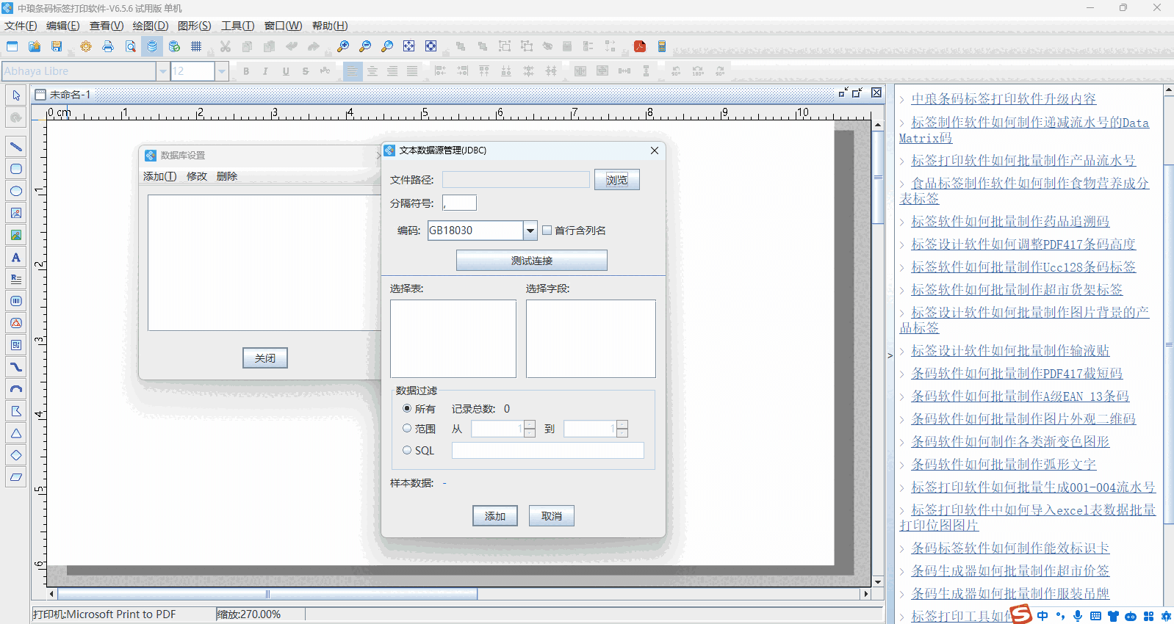Open the 绘图(D) menu
1174x624 pixels.
point(150,26)
